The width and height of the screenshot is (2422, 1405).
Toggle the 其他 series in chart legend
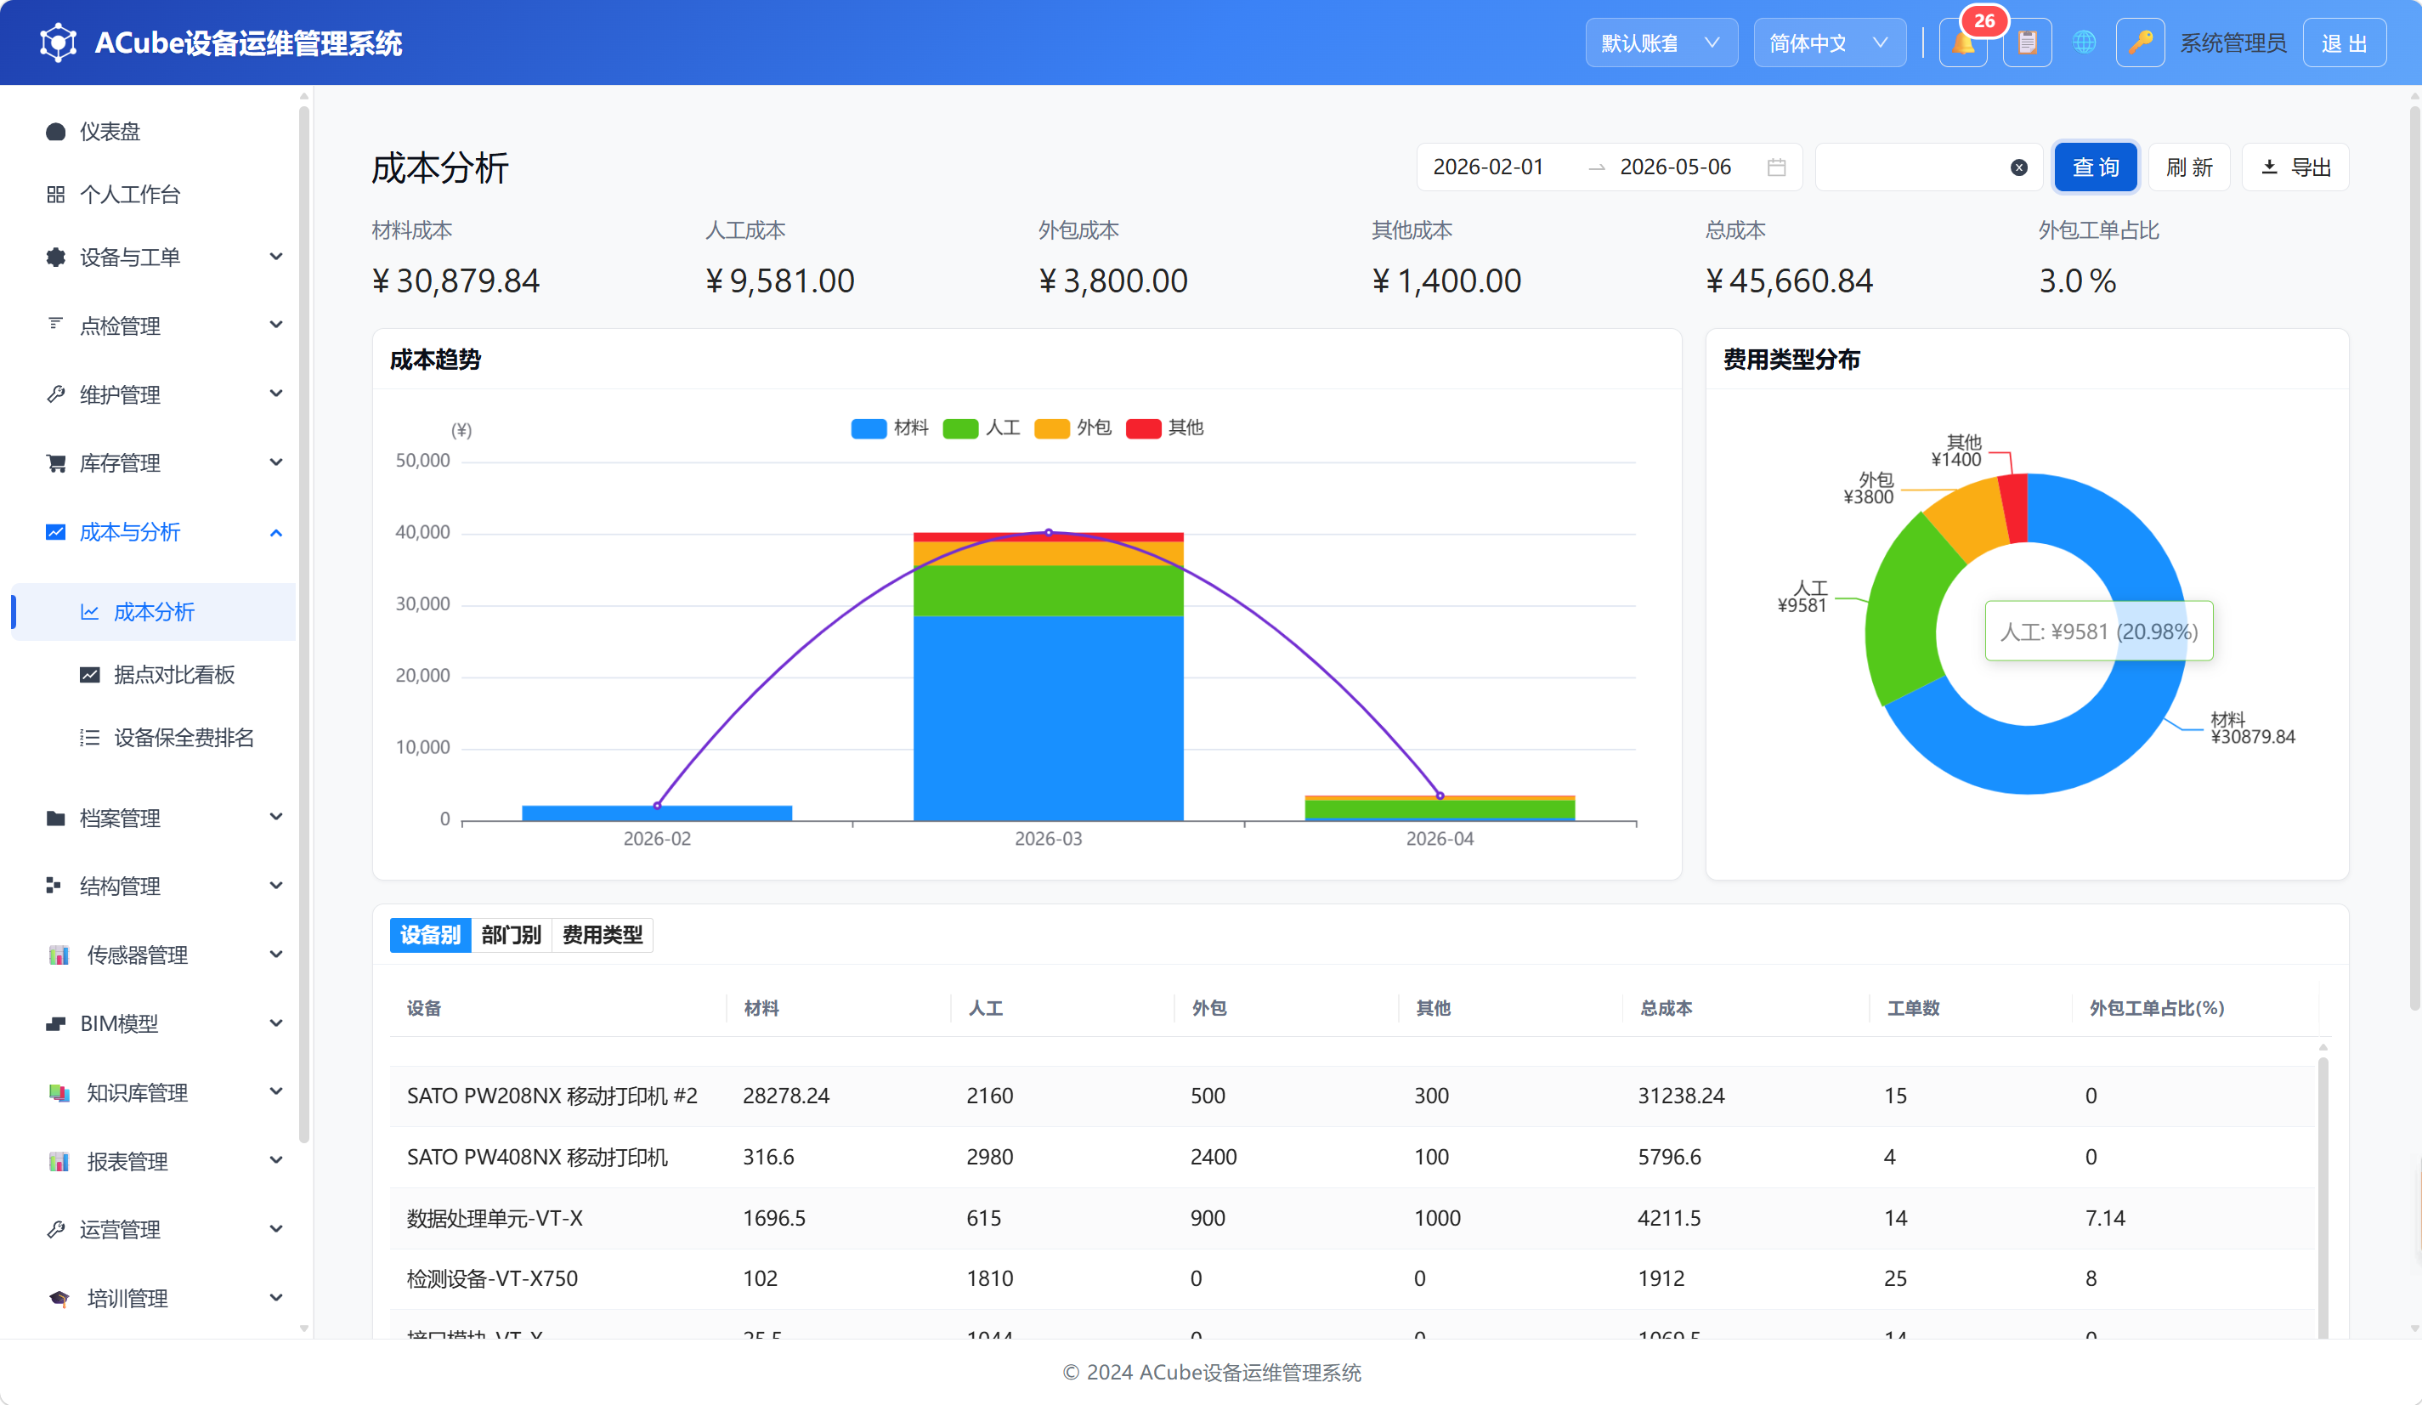tap(1164, 428)
